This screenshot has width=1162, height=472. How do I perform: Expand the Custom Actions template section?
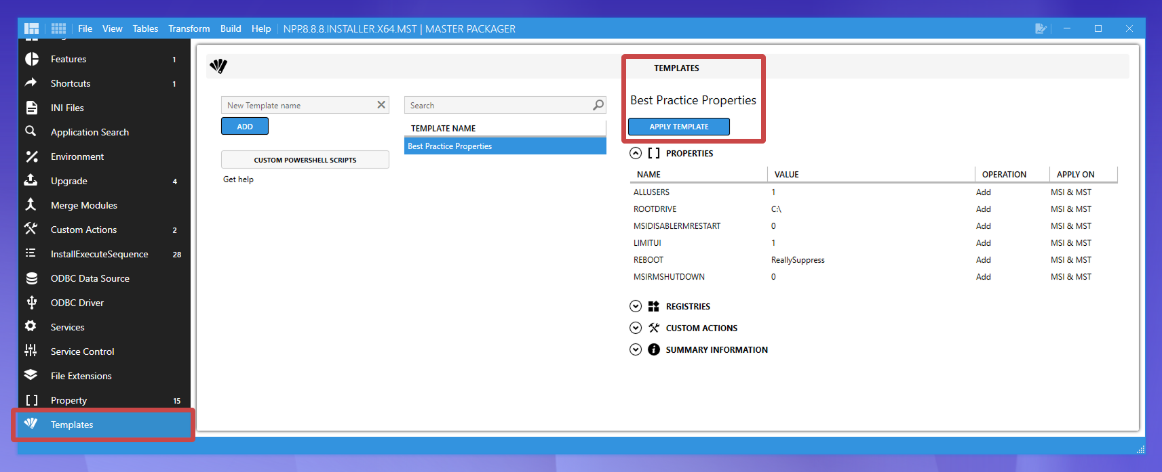pyautogui.click(x=636, y=328)
